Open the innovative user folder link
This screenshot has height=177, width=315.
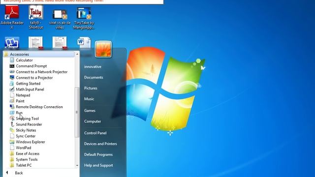tap(93, 67)
